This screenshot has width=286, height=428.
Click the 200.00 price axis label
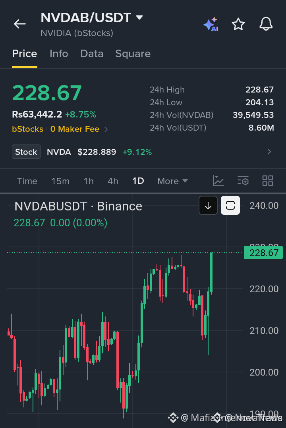pyautogui.click(x=264, y=372)
